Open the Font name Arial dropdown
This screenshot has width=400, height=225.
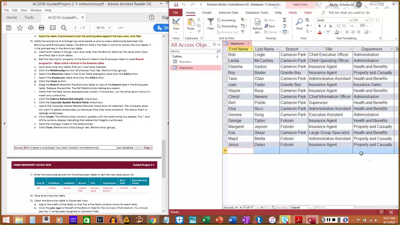(x=351, y=20)
